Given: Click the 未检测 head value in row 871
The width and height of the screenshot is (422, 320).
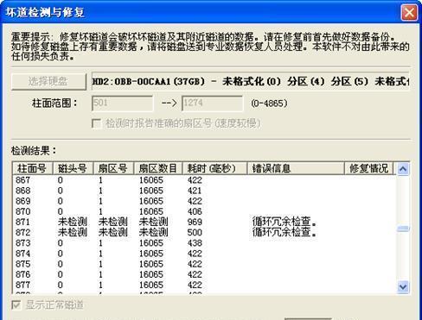Looking at the screenshot, I should pyautogui.click(x=73, y=222).
